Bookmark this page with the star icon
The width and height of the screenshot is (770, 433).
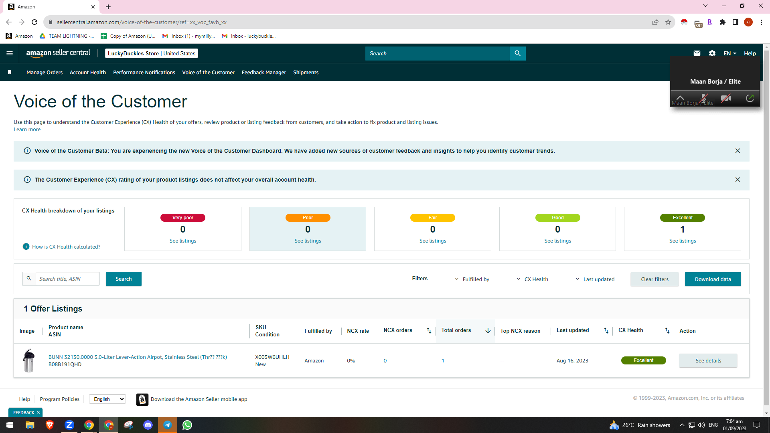click(668, 22)
